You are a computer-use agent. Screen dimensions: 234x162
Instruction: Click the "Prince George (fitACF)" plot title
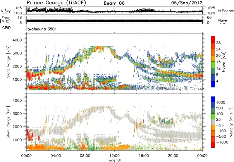(56, 3)
